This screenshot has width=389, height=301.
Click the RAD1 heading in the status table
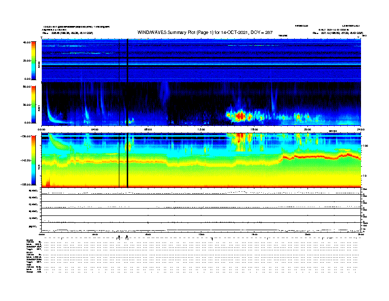click(29, 253)
